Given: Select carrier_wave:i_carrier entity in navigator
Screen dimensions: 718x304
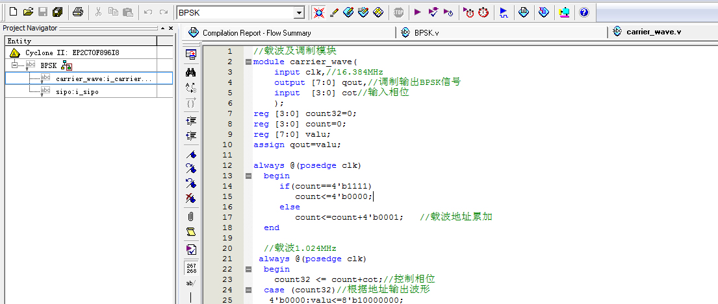Looking at the screenshot, I should [x=103, y=78].
